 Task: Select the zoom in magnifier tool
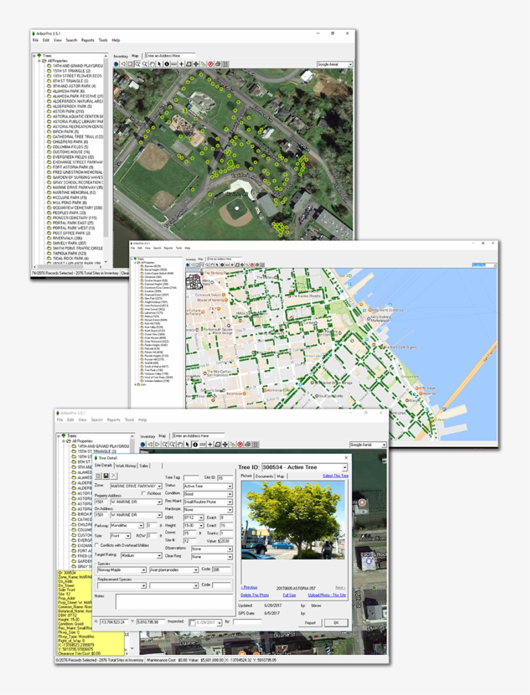point(164,444)
